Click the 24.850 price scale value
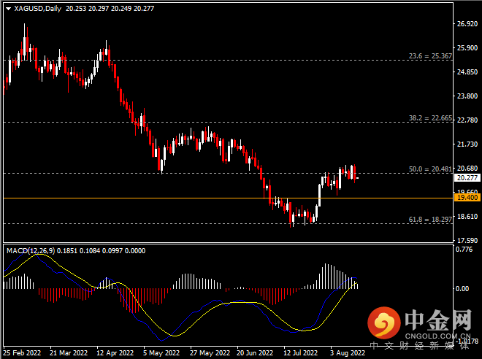The height and width of the screenshot is (359, 482). tap(467, 72)
